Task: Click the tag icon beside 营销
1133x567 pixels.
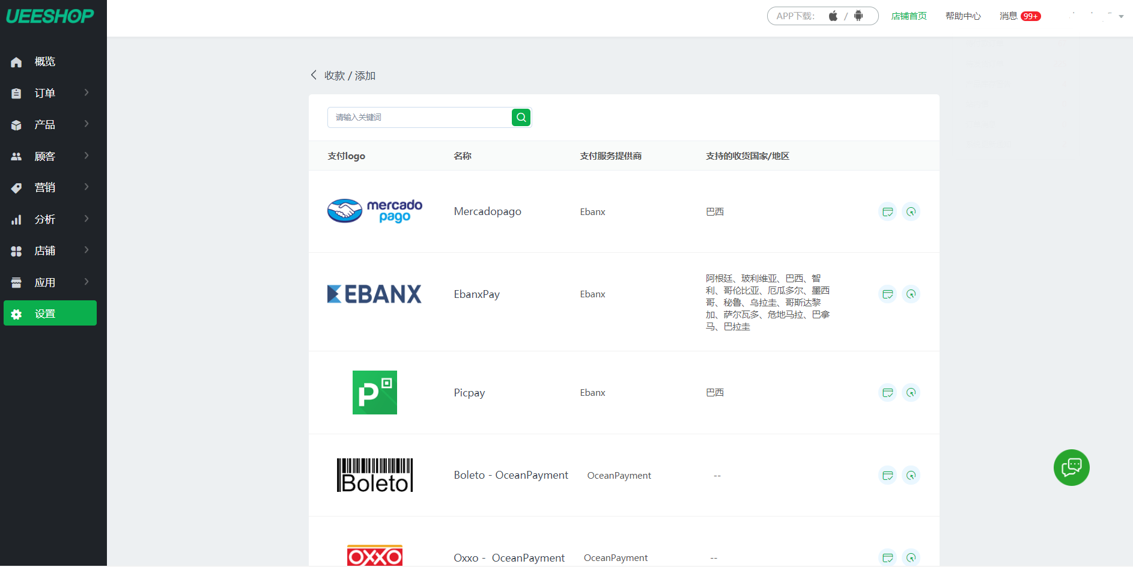Action: [x=16, y=188]
